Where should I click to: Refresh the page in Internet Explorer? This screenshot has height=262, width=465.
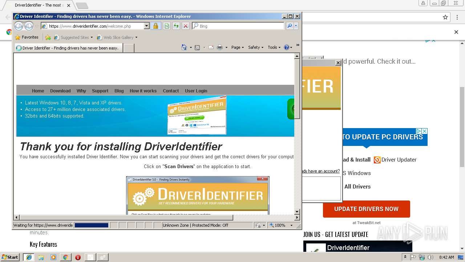tap(176, 26)
